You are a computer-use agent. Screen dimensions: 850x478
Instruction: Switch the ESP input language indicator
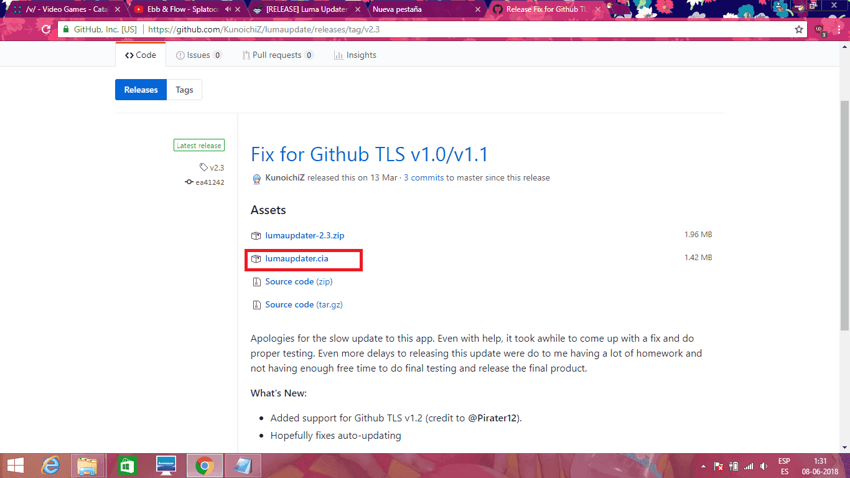(x=784, y=466)
